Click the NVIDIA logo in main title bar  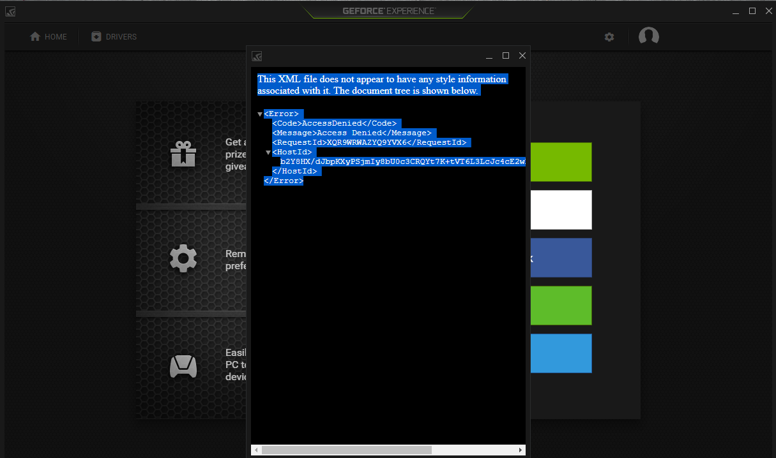click(11, 11)
